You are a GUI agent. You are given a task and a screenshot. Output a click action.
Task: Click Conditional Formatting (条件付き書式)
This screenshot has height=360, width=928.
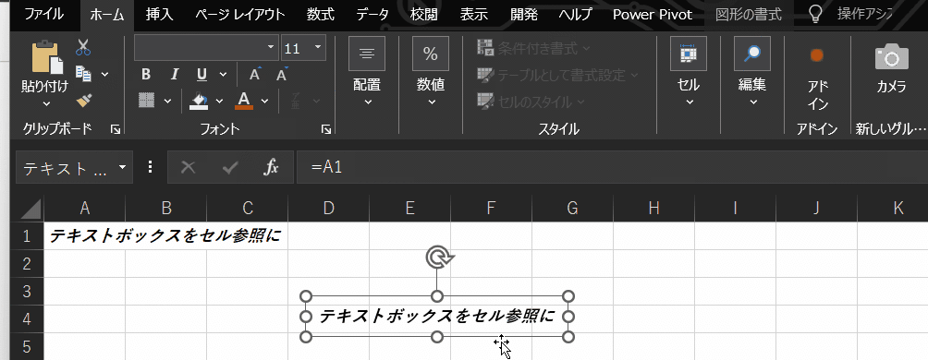[x=534, y=49]
